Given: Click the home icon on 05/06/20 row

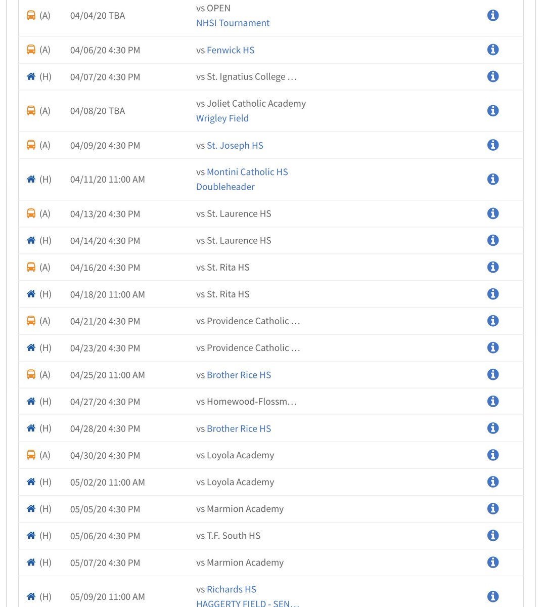Looking at the screenshot, I should (x=31, y=535).
